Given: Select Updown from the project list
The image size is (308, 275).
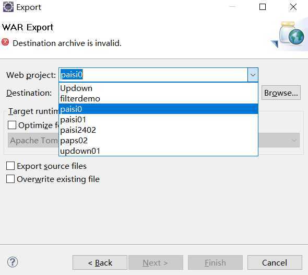Looking at the screenshot, I should point(158,88).
